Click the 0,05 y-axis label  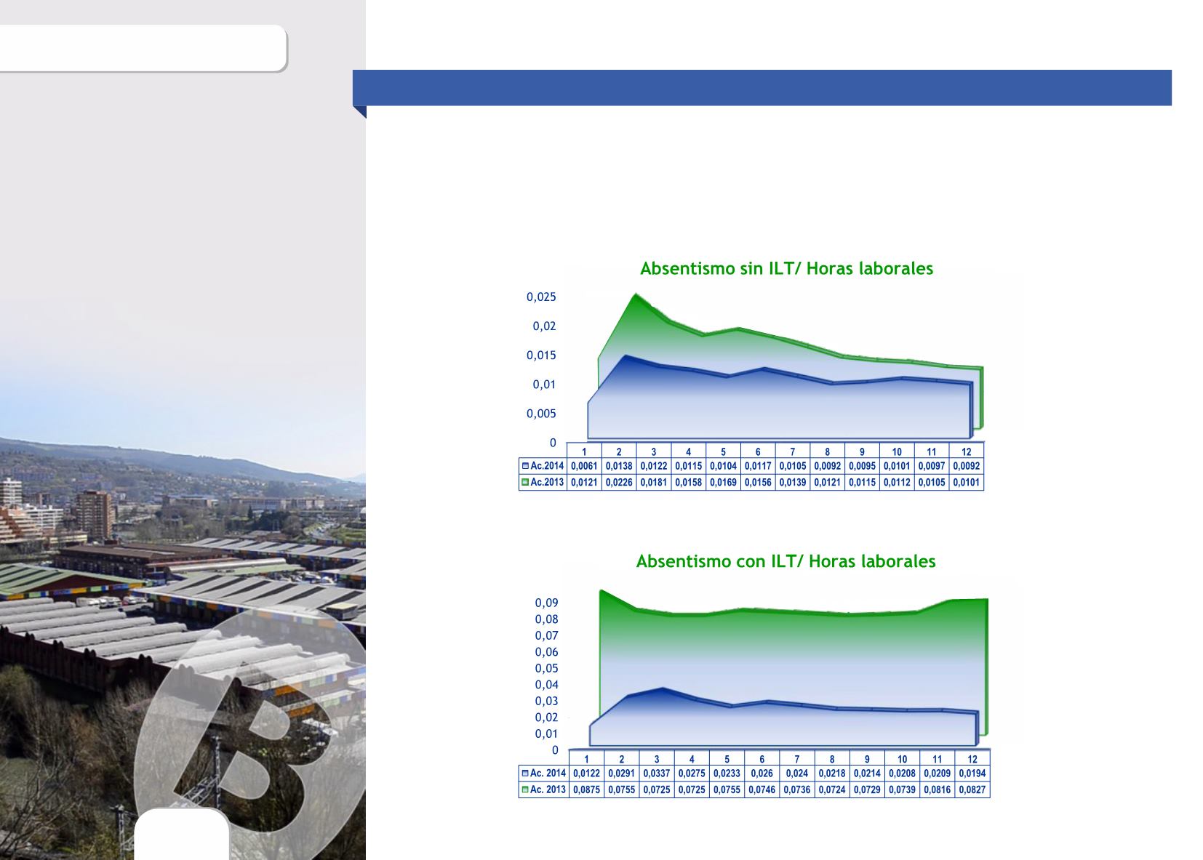coord(547,669)
